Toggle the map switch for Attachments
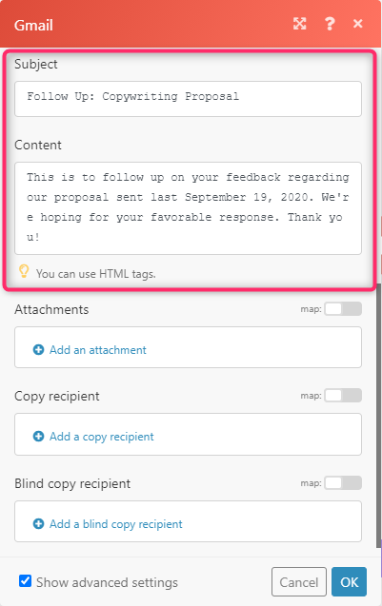This screenshot has height=606, width=382. pyautogui.click(x=343, y=309)
